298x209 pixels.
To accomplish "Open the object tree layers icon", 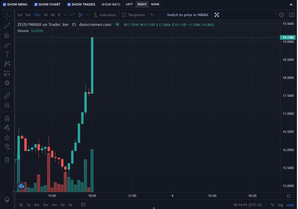I will tap(7, 200).
